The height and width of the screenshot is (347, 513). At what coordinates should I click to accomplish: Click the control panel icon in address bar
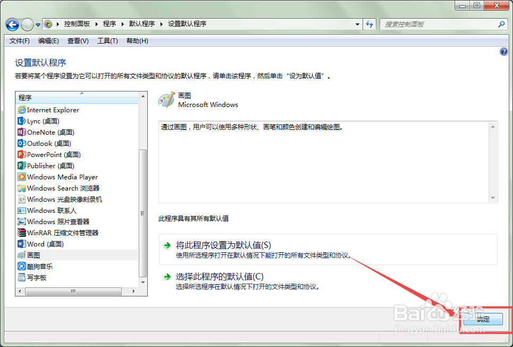[x=48, y=23]
